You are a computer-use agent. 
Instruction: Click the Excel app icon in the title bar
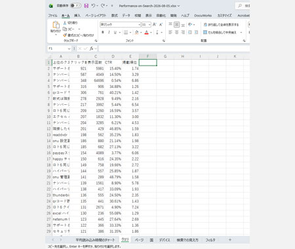pyautogui.click(x=51, y=6)
